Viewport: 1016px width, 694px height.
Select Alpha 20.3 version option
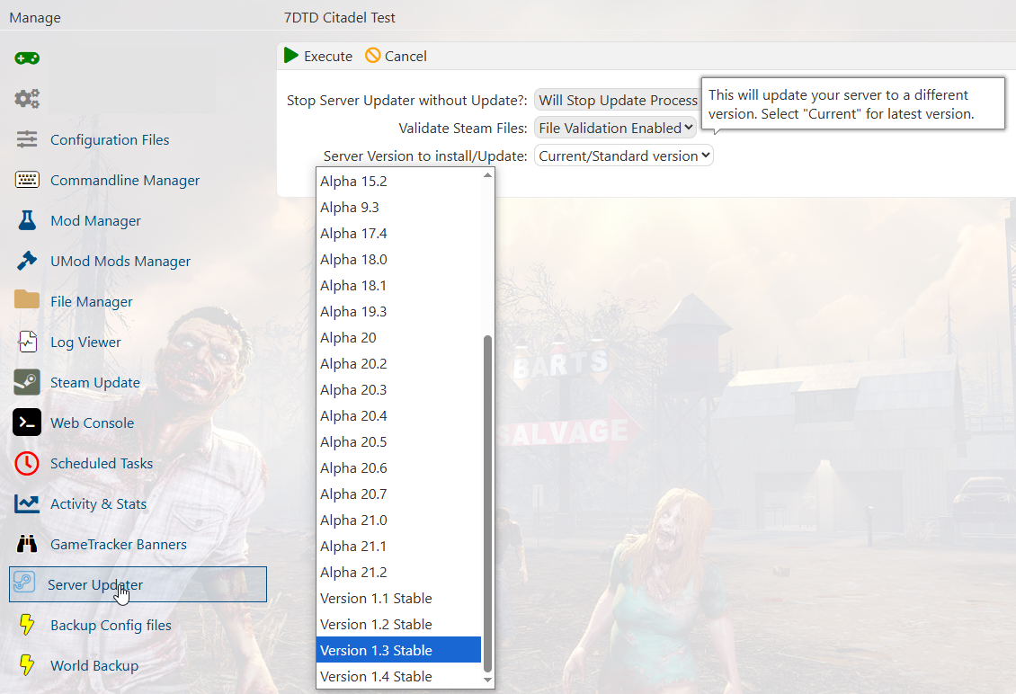[x=398, y=389]
